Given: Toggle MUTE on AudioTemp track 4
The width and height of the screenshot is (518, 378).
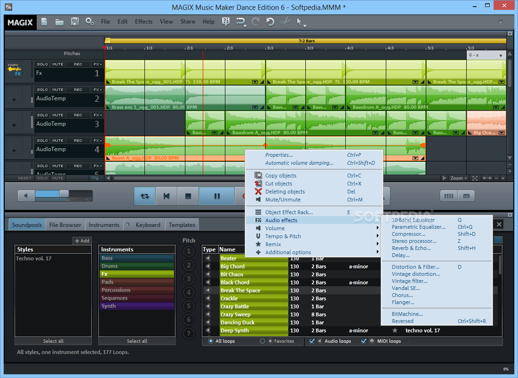Looking at the screenshot, I should point(57,140).
